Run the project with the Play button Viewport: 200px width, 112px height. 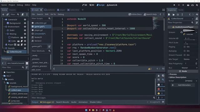click(x=174, y=5)
